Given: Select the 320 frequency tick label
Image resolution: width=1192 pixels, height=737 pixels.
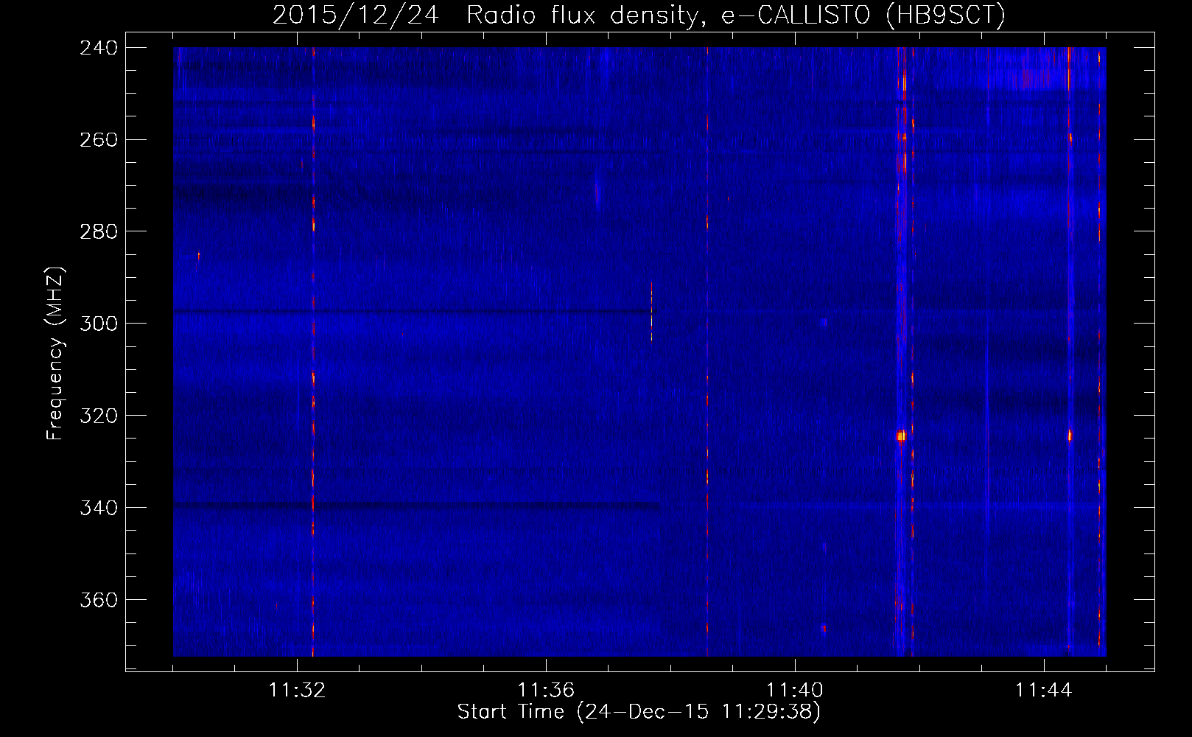Looking at the screenshot, I should [x=99, y=416].
